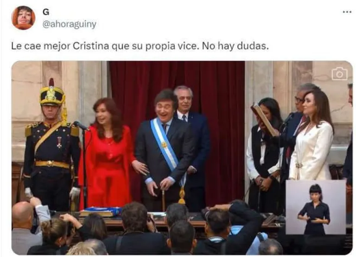Viewport: 356px width, 257px height.
Task: Click the wooden staff held by the sash wearer
Action: (163, 200)
